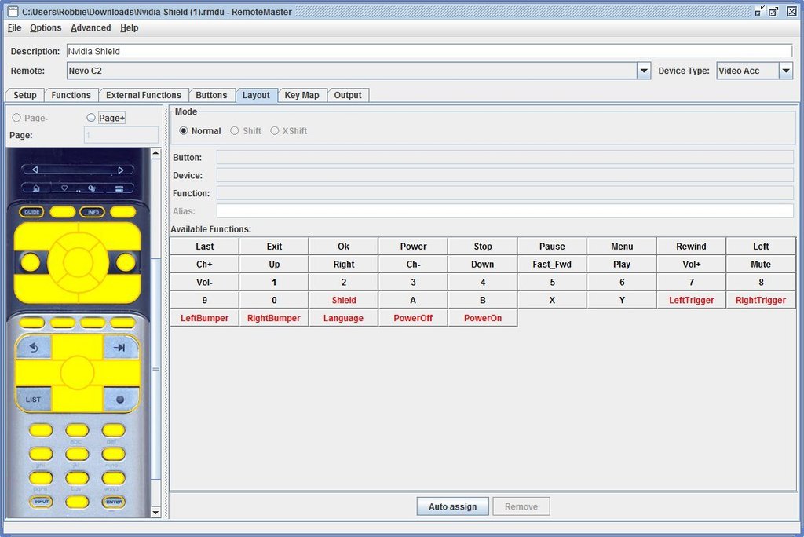804x537 pixels.
Task: Select the PowerOn function cell
Action: point(482,318)
